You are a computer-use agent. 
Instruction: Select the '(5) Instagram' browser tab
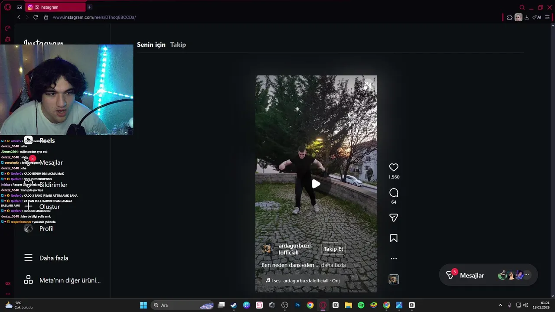click(55, 7)
